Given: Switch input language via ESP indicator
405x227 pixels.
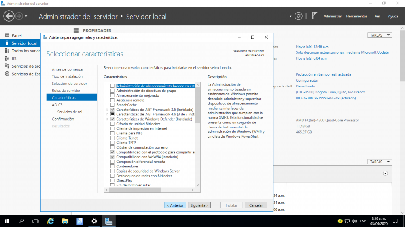Looking at the screenshot, I should click(363, 221).
